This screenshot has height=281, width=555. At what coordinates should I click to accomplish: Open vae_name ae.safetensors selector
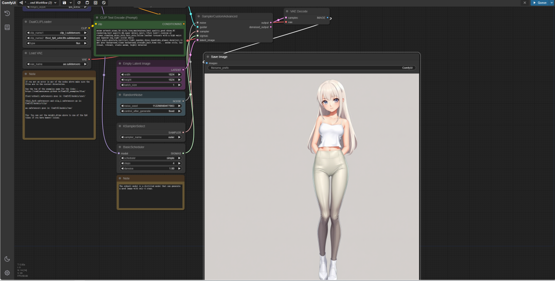tap(57, 64)
